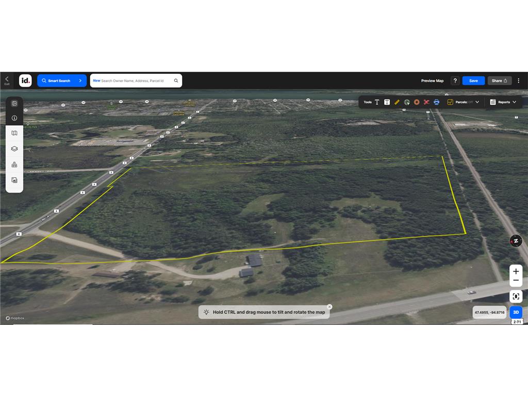
Task: Open the id. logo home
Action: click(x=25, y=81)
